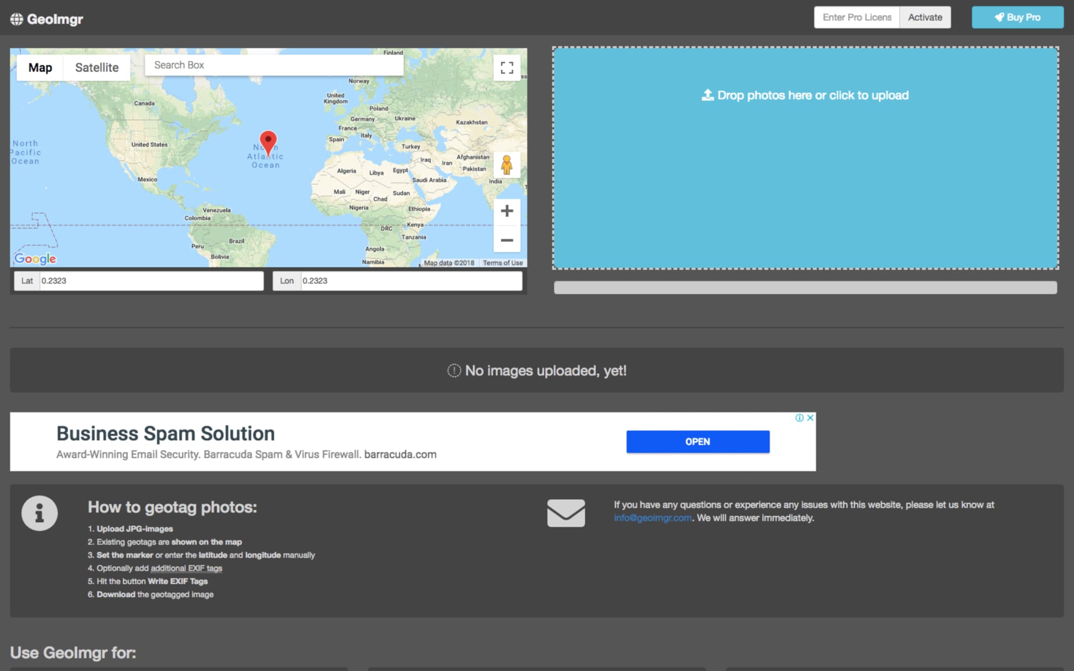This screenshot has height=671, width=1074.
Task: Switch to the Map view tab
Action: tap(40, 68)
